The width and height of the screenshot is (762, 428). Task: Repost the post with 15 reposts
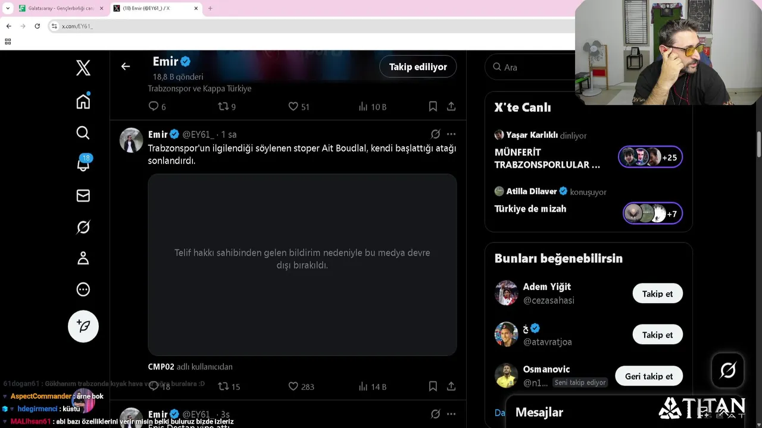point(229,386)
